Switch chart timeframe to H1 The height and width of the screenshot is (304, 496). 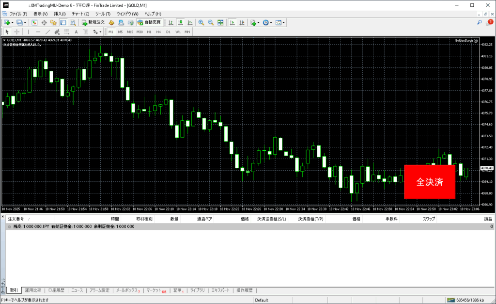tap(149, 32)
